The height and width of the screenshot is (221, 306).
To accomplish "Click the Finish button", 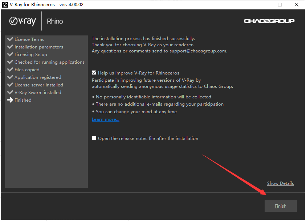I will pyautogui.click(x=281, y=206).
